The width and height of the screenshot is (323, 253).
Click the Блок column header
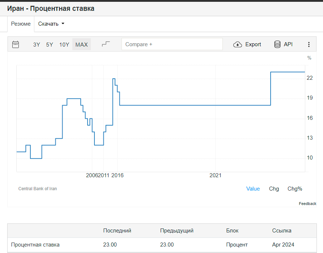(232, 231)
